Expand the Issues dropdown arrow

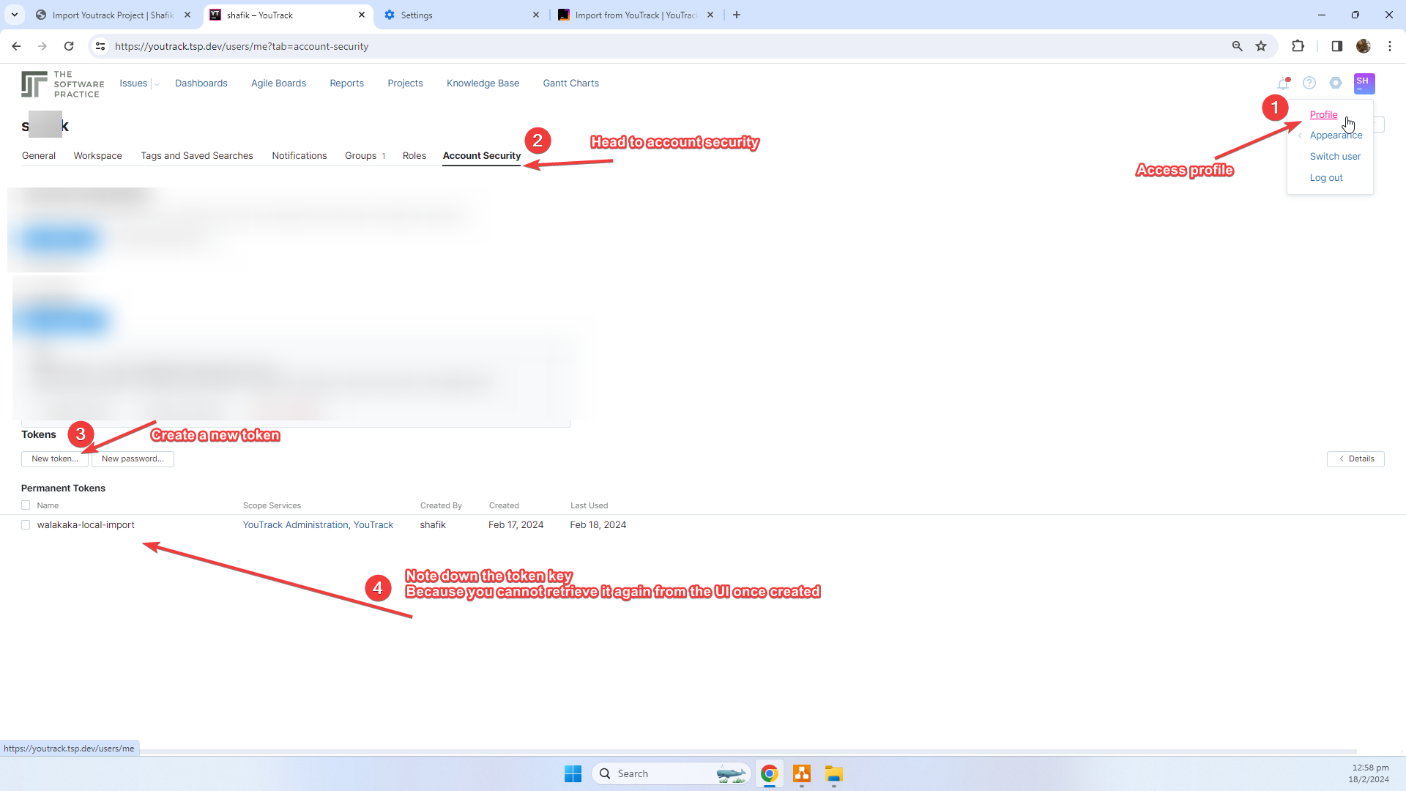156,84
